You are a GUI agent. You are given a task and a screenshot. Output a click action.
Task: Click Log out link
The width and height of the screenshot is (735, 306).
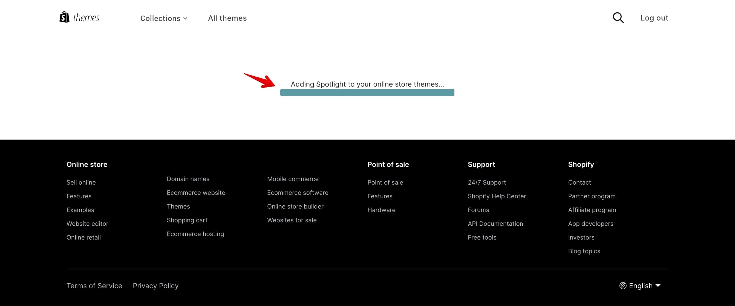click(654, 18)
